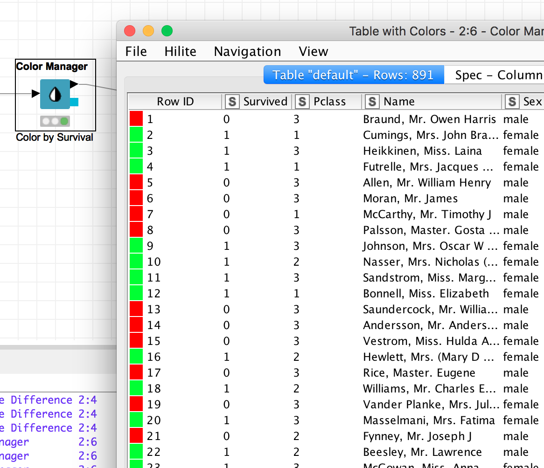This screenshot has height=468, width=544.
Task: Click the green color swatch of row 9
Action: 136,246
